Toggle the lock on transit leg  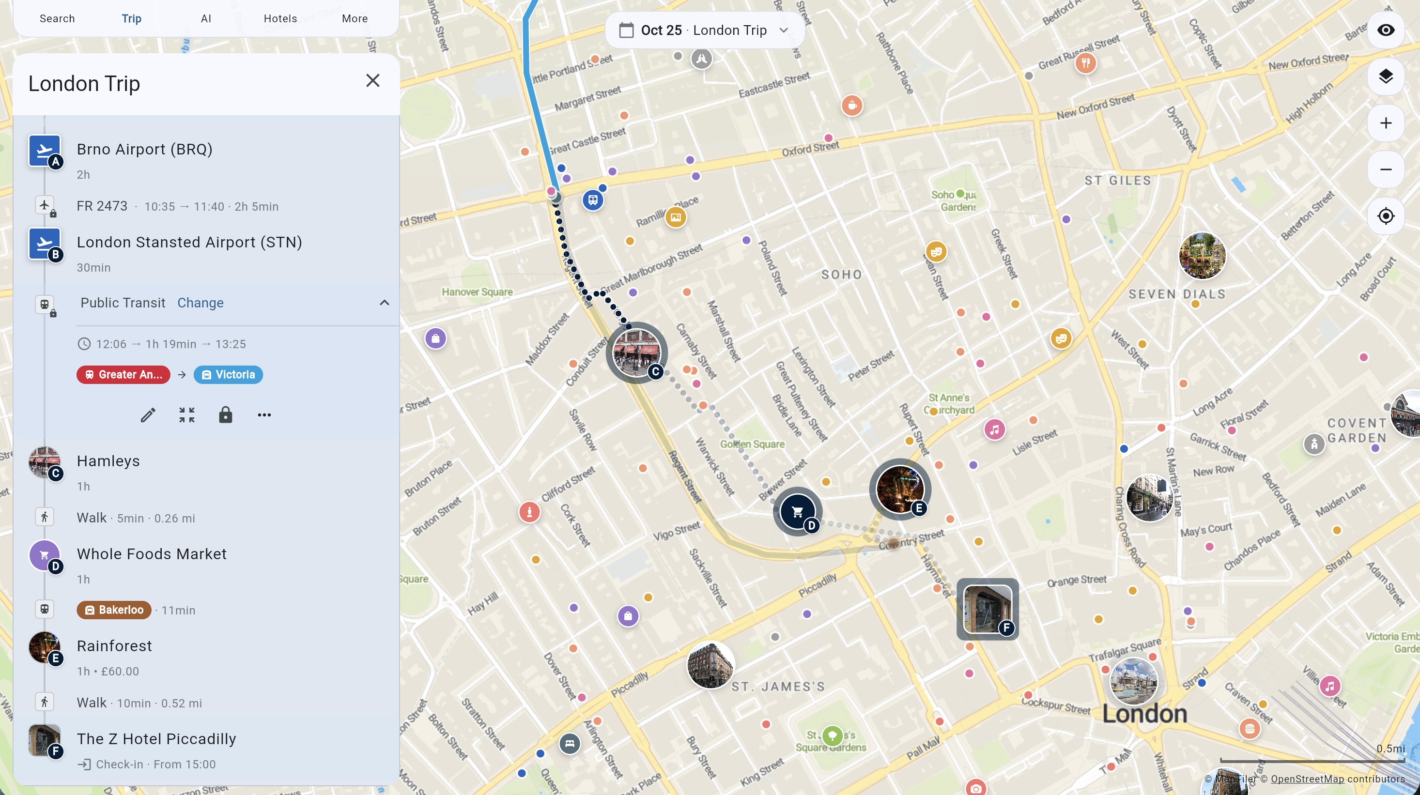pyautogui.click(x=226, y=415)
